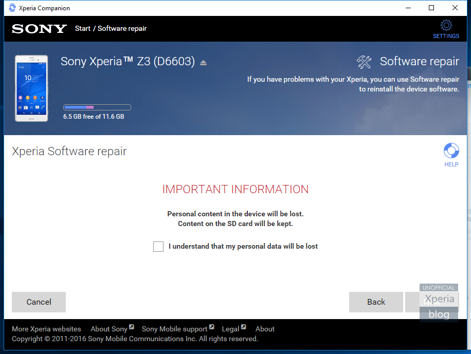Open More Xperia websites link

pos(46,329)
